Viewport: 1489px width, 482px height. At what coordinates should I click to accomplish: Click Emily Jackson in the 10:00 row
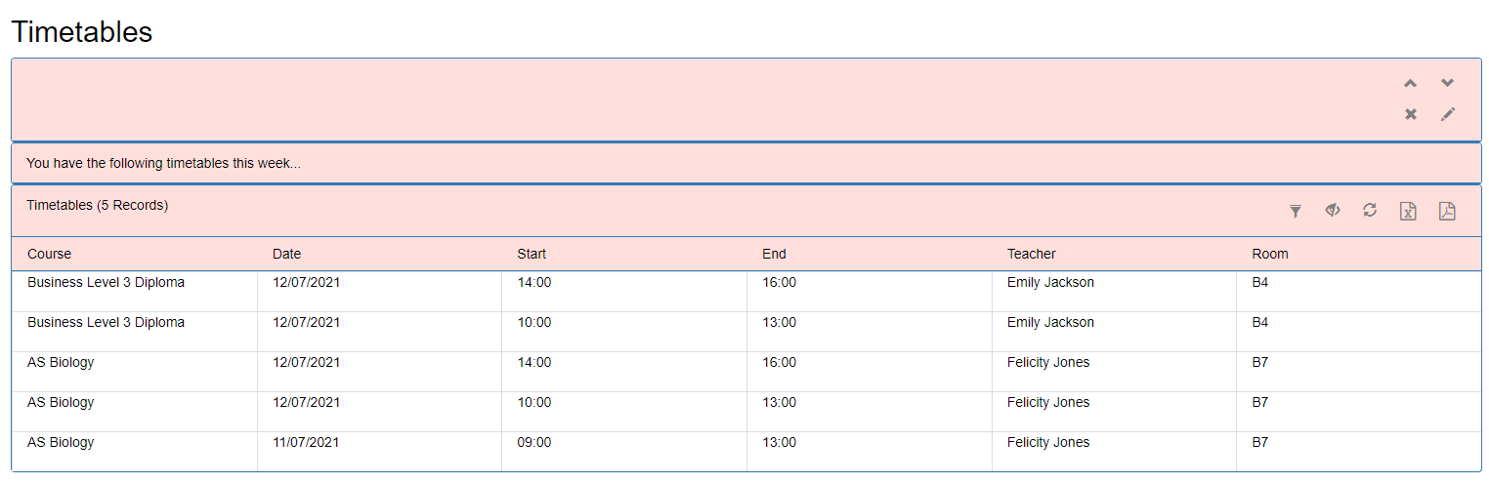(1050, 322)
